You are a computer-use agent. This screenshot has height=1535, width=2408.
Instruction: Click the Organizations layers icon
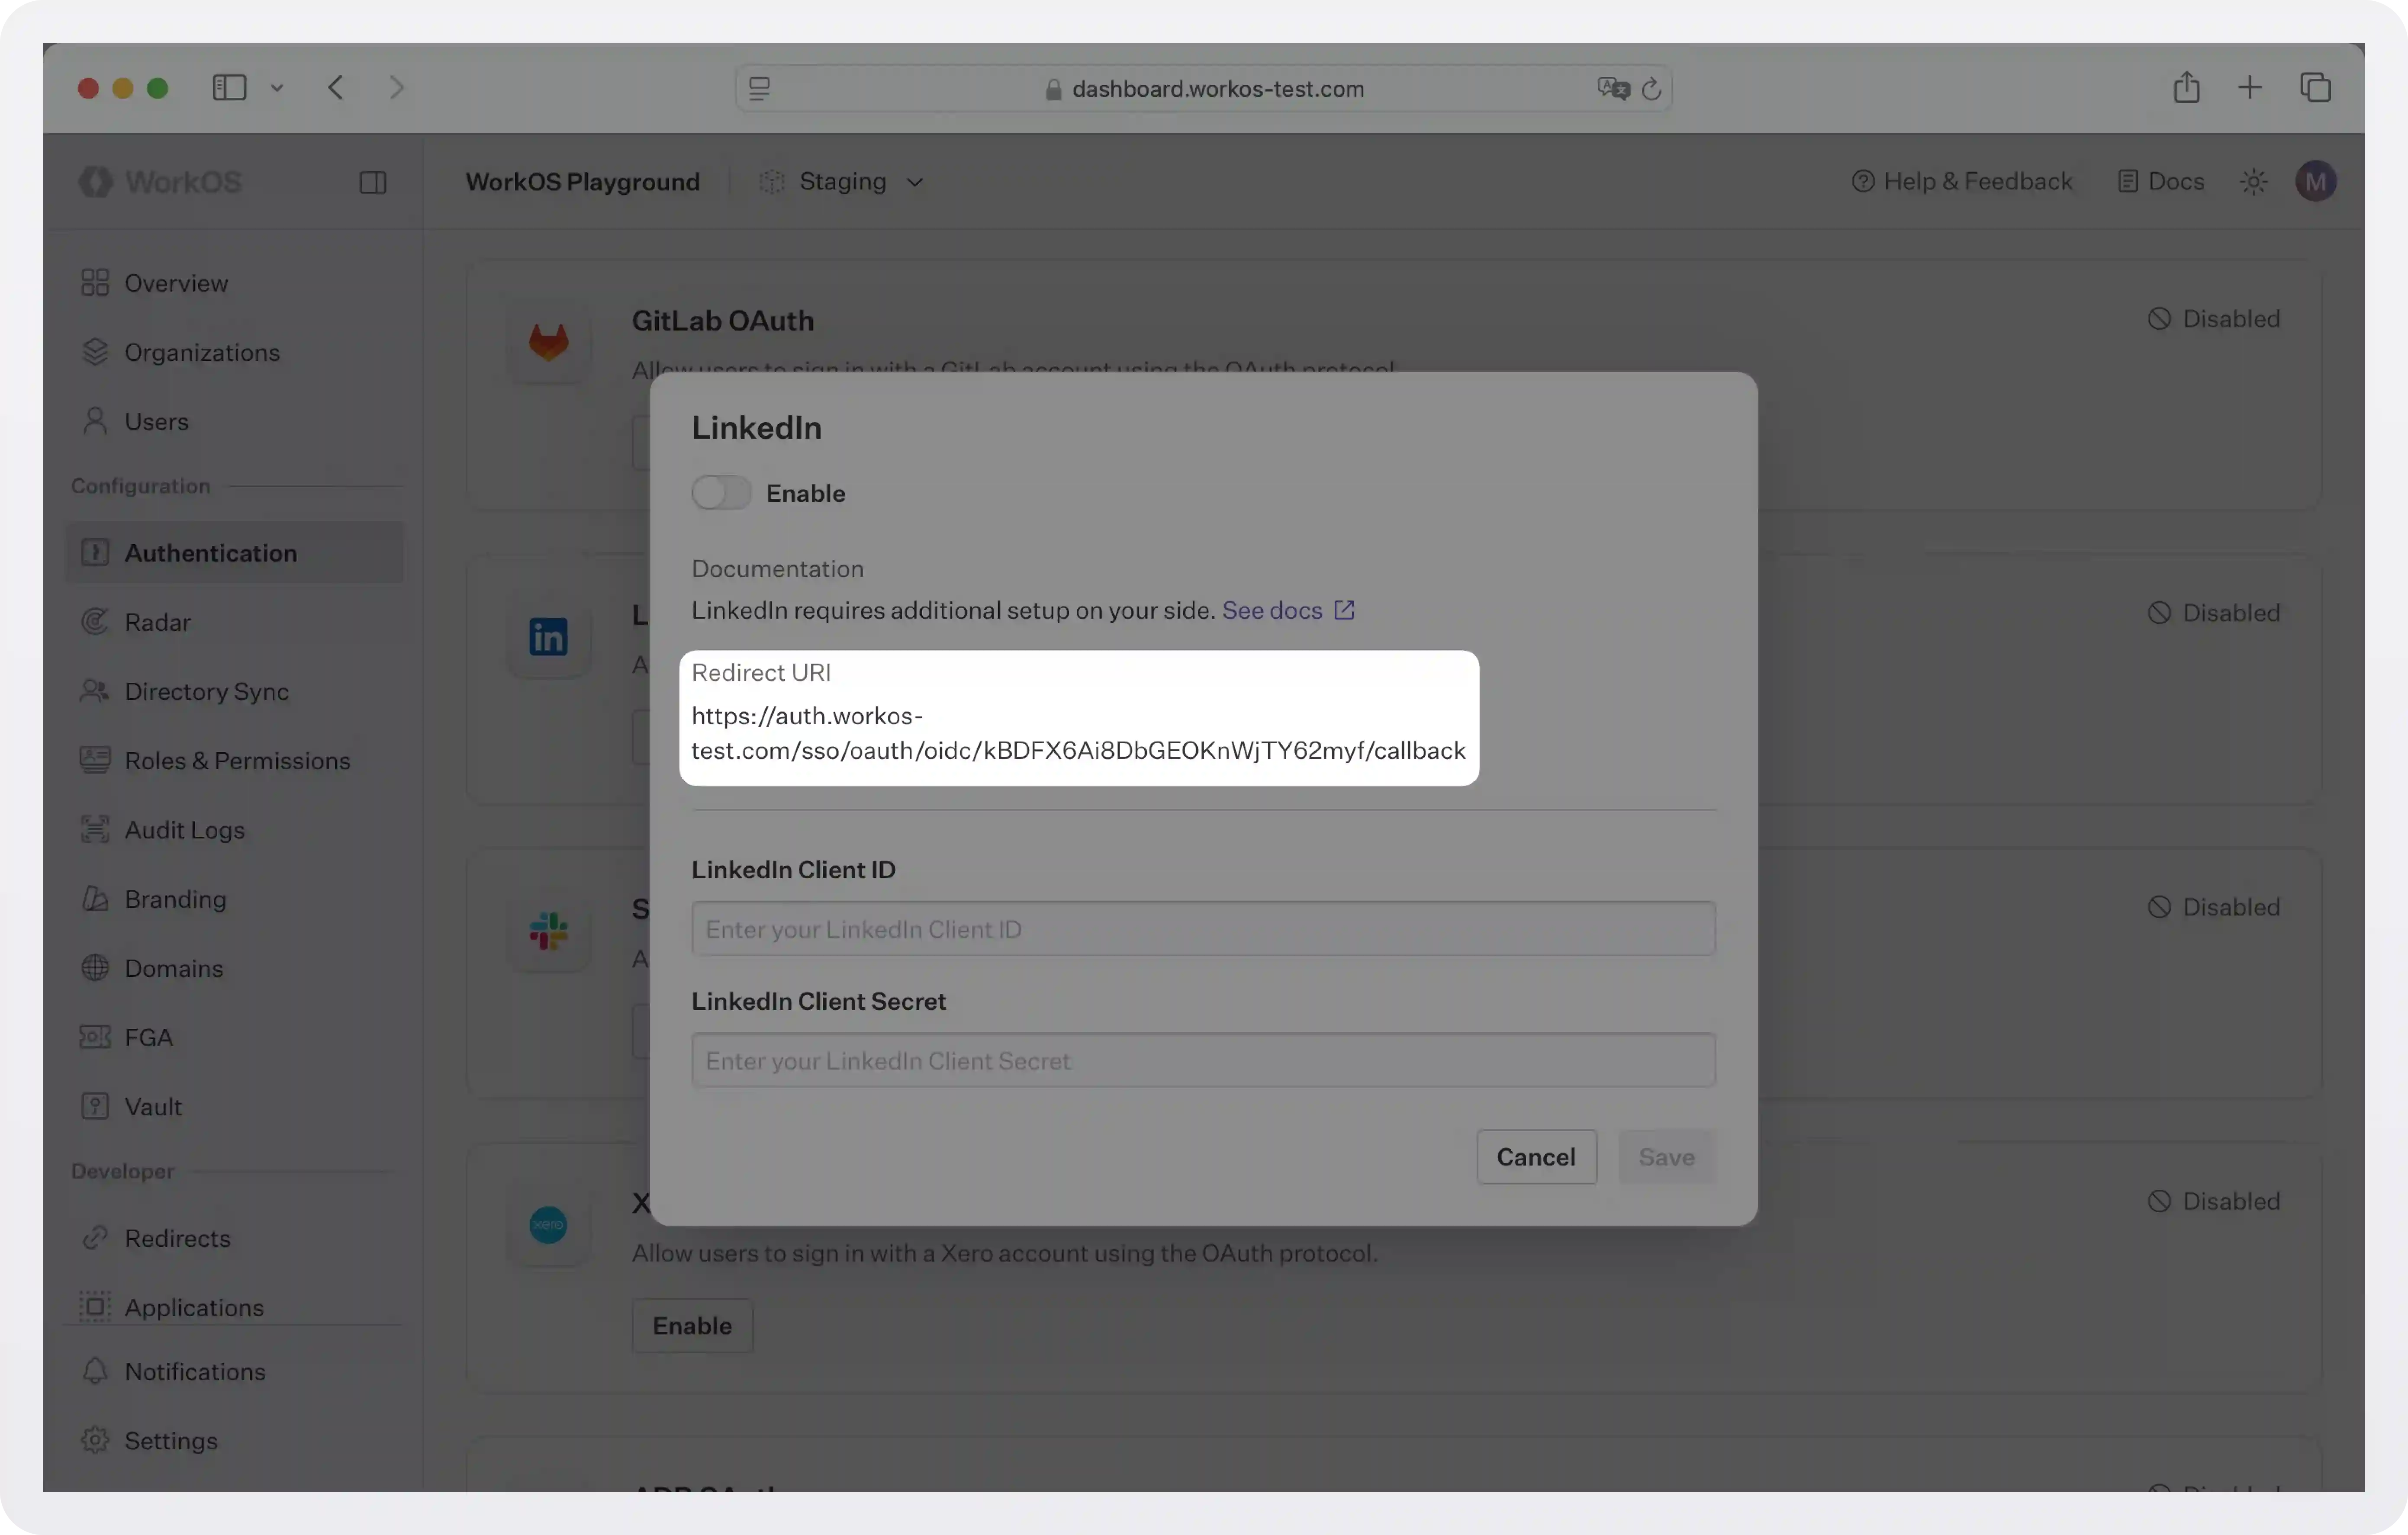[95, 352]
